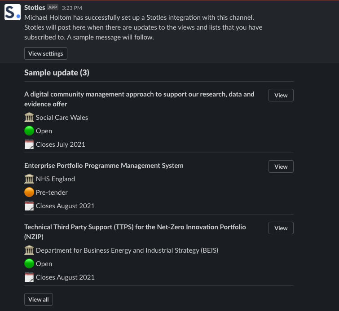
Task: View the Enterprise Portfolio Programme Management System
Action: pyautogui.click(x=281, y=166)
